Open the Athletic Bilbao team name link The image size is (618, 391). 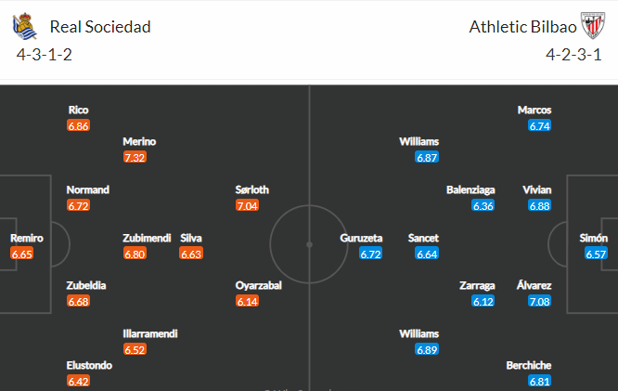coord(522,27)
